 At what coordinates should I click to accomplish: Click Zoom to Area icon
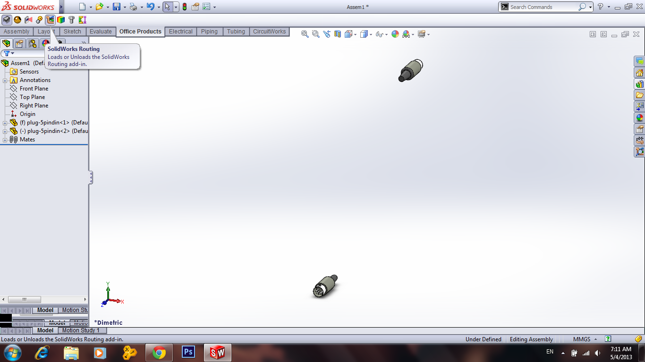click(315, 34)
